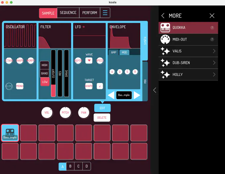Expand the Holly chevron
The width and height of the screenshot is (225, 174).
(214, 74)
